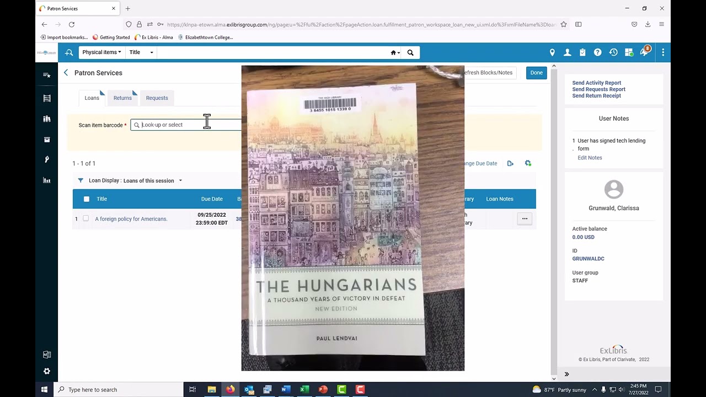Open the user account icon
The image size is (706, 397).
[x=567, y=52]
